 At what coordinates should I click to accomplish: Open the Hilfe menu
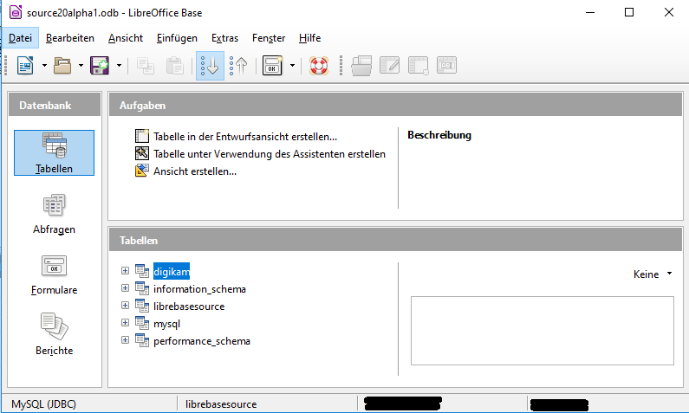(309, 38)
